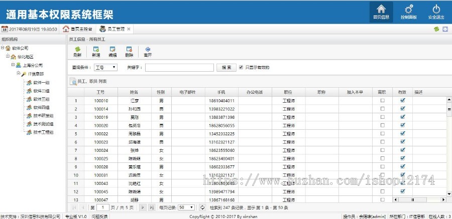This screenshot has height=219, width=452.
Task: Click 安全退出 power icon
Action: (x=436, y=9)
